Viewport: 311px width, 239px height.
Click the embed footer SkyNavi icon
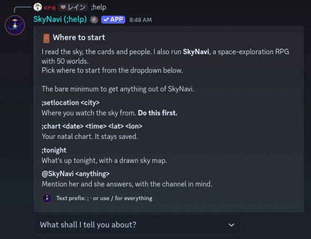tap(47, 198)
